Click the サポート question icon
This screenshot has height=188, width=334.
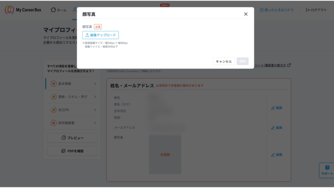pos(327,168)
